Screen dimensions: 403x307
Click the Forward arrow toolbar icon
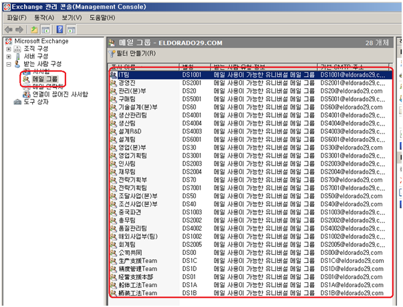tap(19, 30)
